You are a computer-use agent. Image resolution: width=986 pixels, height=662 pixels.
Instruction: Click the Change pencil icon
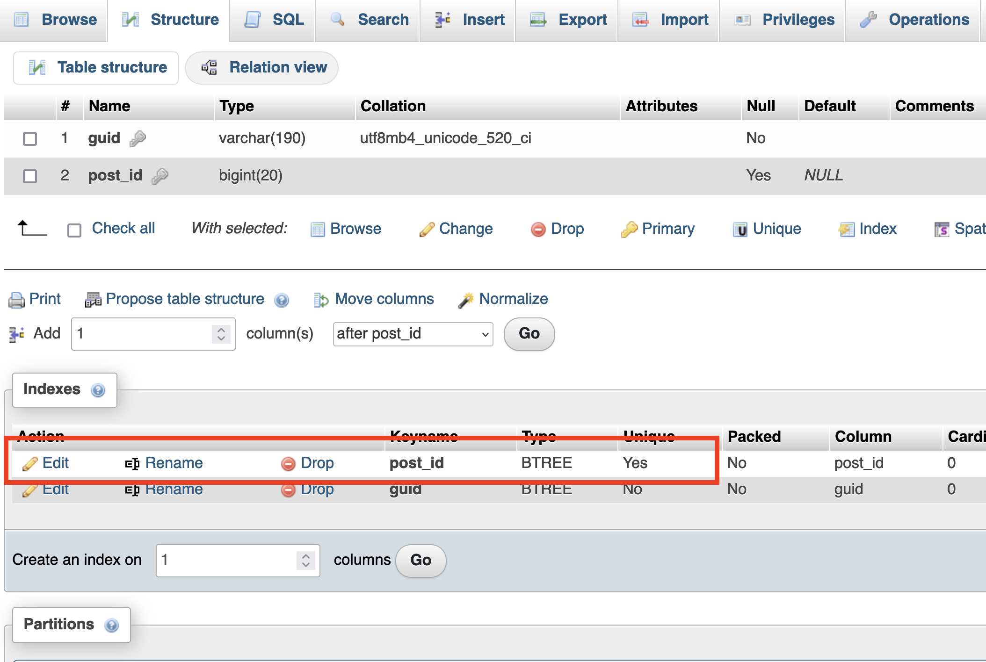(427, 230)
